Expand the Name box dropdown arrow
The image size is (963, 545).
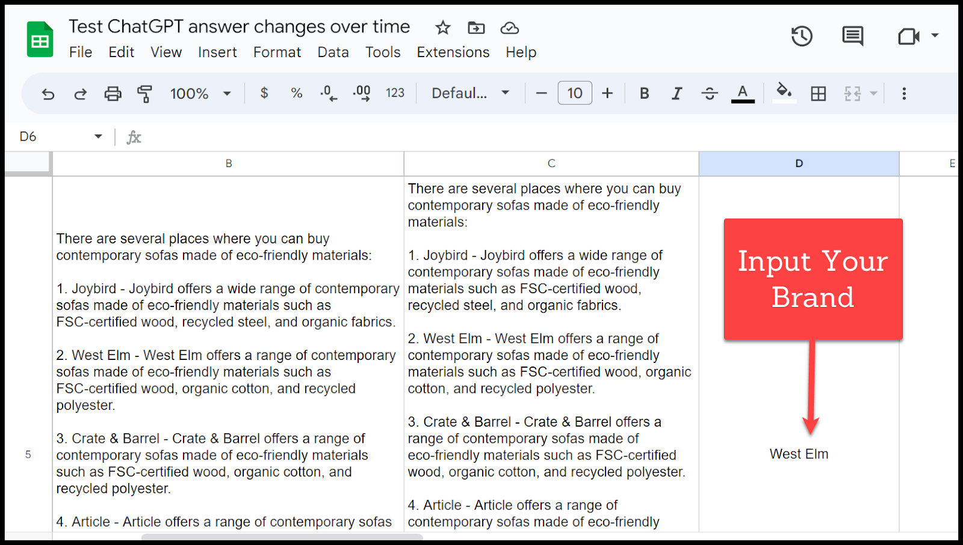pos(98,137)
